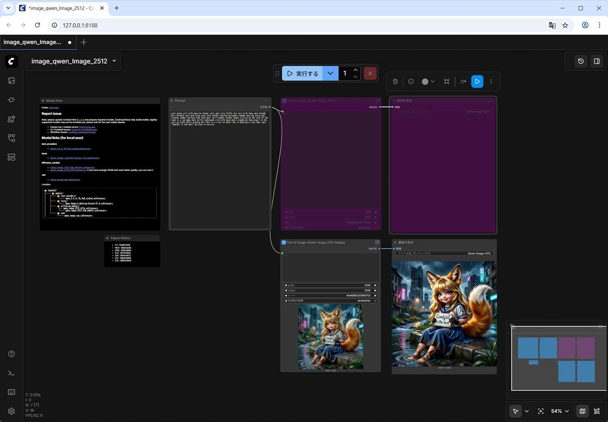The height and width of the screenshot is (422, 608).
Task: Open the node color picker in selection toolbar
Action: [x=428, y=82]
